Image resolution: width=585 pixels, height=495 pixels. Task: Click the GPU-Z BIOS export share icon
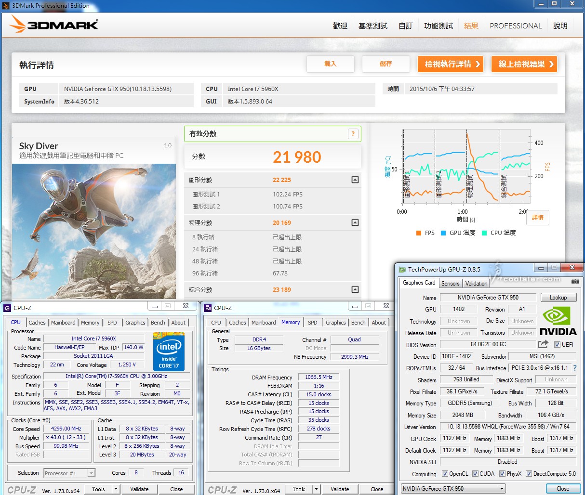coord(543,344)
